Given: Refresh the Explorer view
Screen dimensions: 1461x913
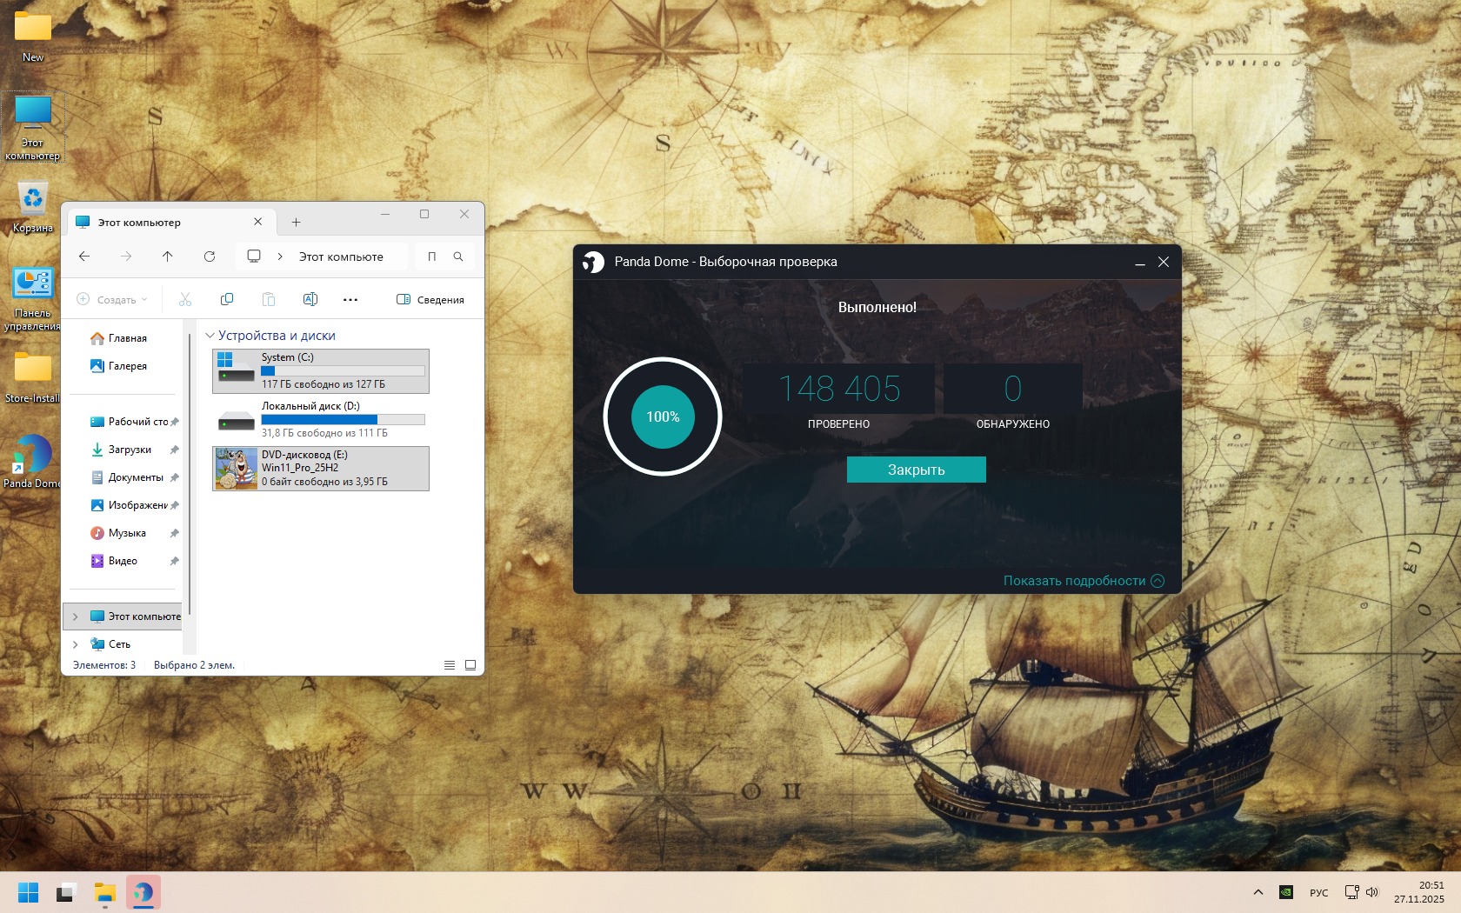Looking at the screenshot, I should point(210,257).
